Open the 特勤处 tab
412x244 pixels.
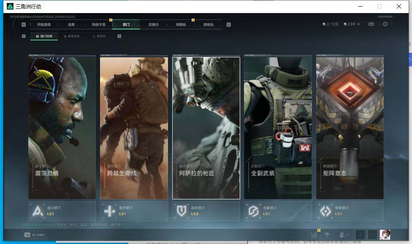pyautogui.click(x=181, y=24)
